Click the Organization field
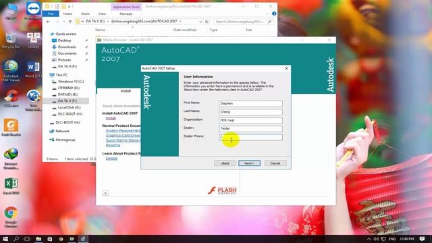 tap(250, 120)
